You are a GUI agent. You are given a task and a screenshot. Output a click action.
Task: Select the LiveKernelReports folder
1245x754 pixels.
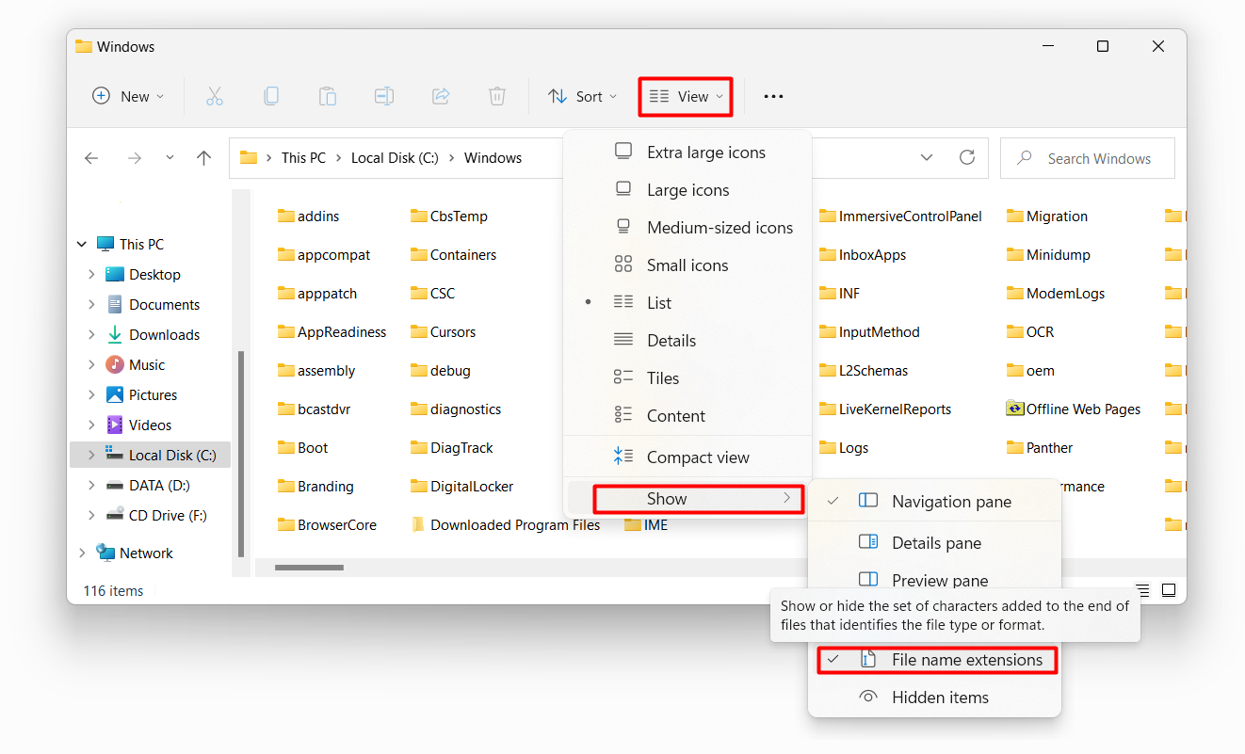885,409
